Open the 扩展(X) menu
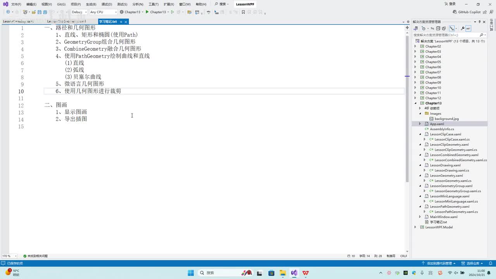 (x=169, y=4)
